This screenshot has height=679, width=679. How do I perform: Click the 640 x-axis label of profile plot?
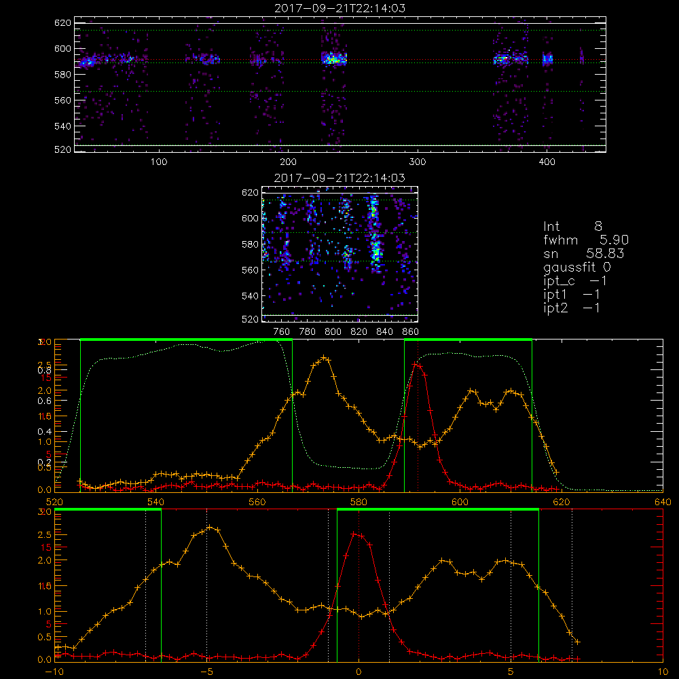pos(663,502)
